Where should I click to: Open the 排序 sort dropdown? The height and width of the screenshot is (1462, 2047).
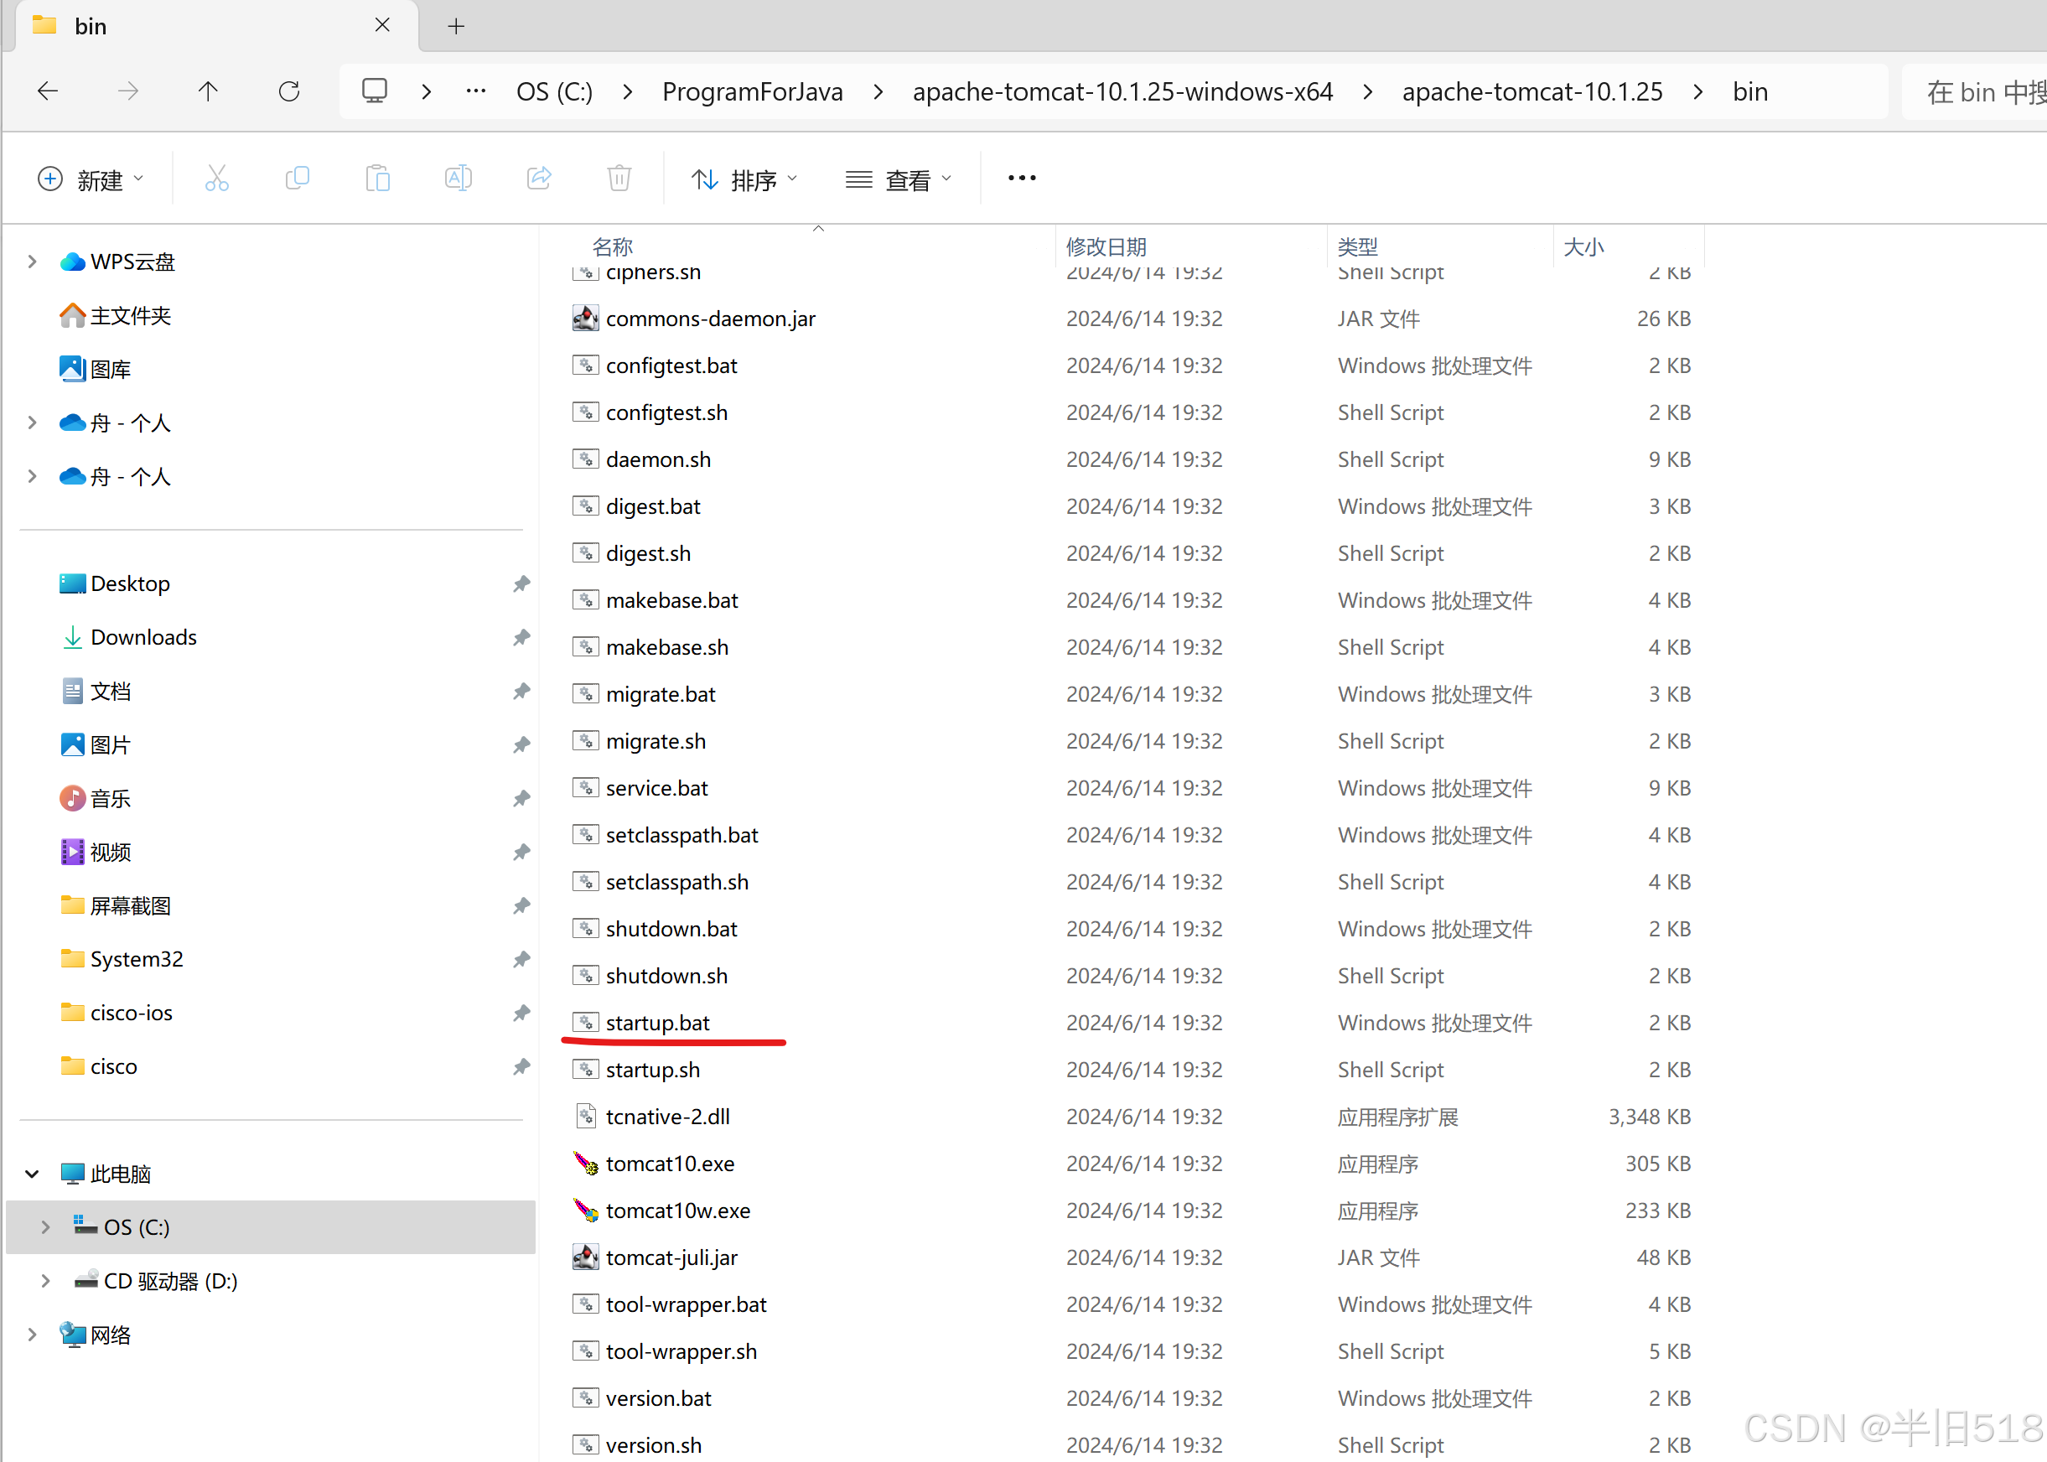point(744,179)
